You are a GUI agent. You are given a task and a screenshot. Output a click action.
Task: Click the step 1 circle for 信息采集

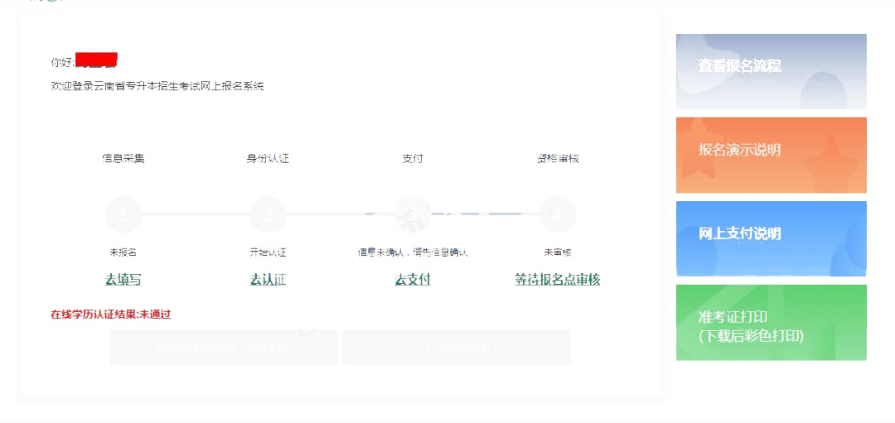pos(123,214)
